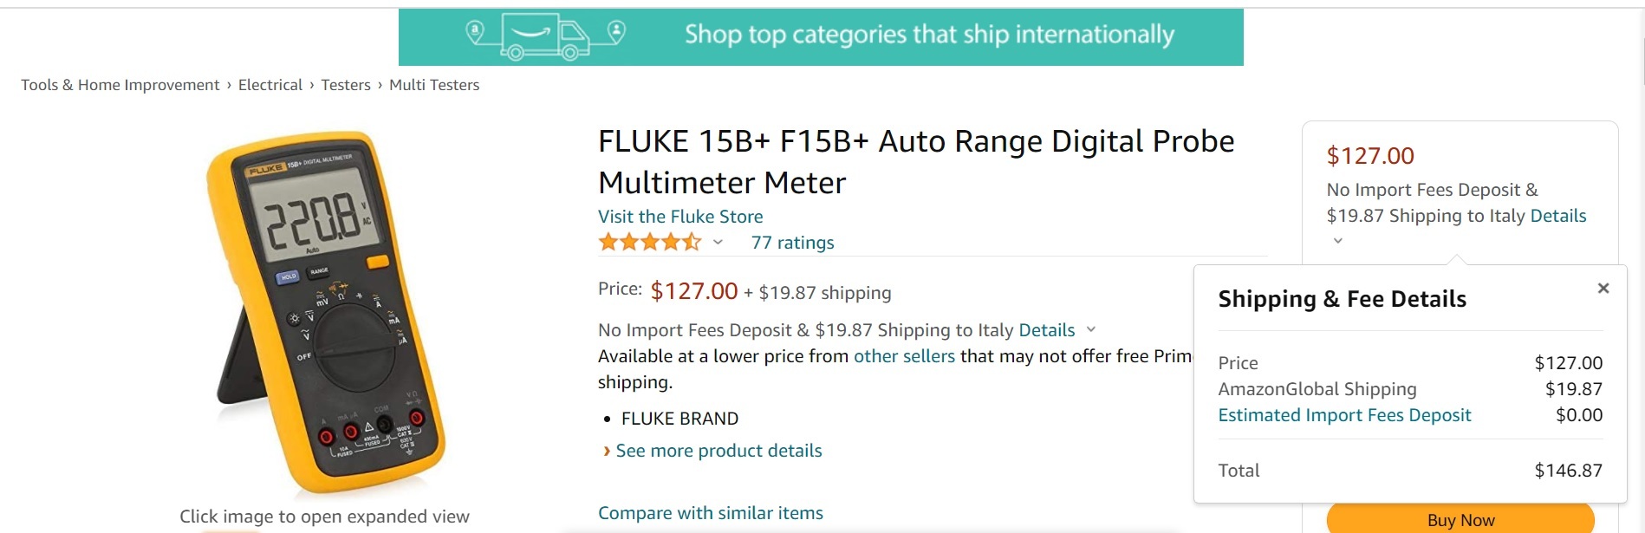1645x533 pixels.
Task: Expand Details chevron below price line
Action: (x=1091, y=329)
